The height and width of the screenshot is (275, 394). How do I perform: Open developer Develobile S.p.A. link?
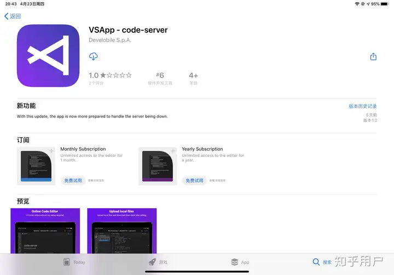pos(110,40)
